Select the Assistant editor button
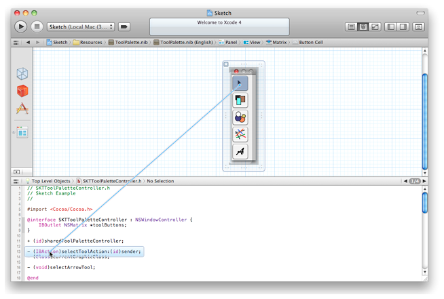This screenshot has height=299, width=444. tap(363, 27)
